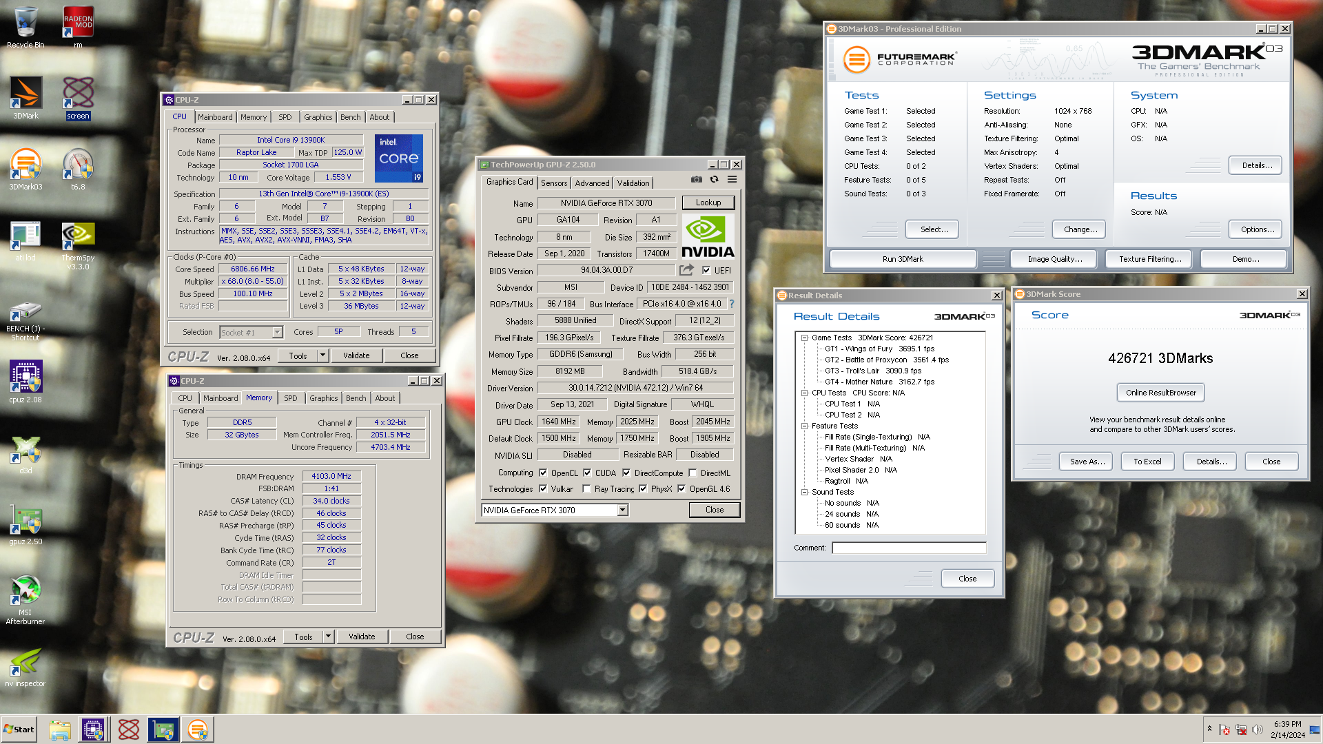Toggle the DirectML checkbox

(x=693, y=473)
